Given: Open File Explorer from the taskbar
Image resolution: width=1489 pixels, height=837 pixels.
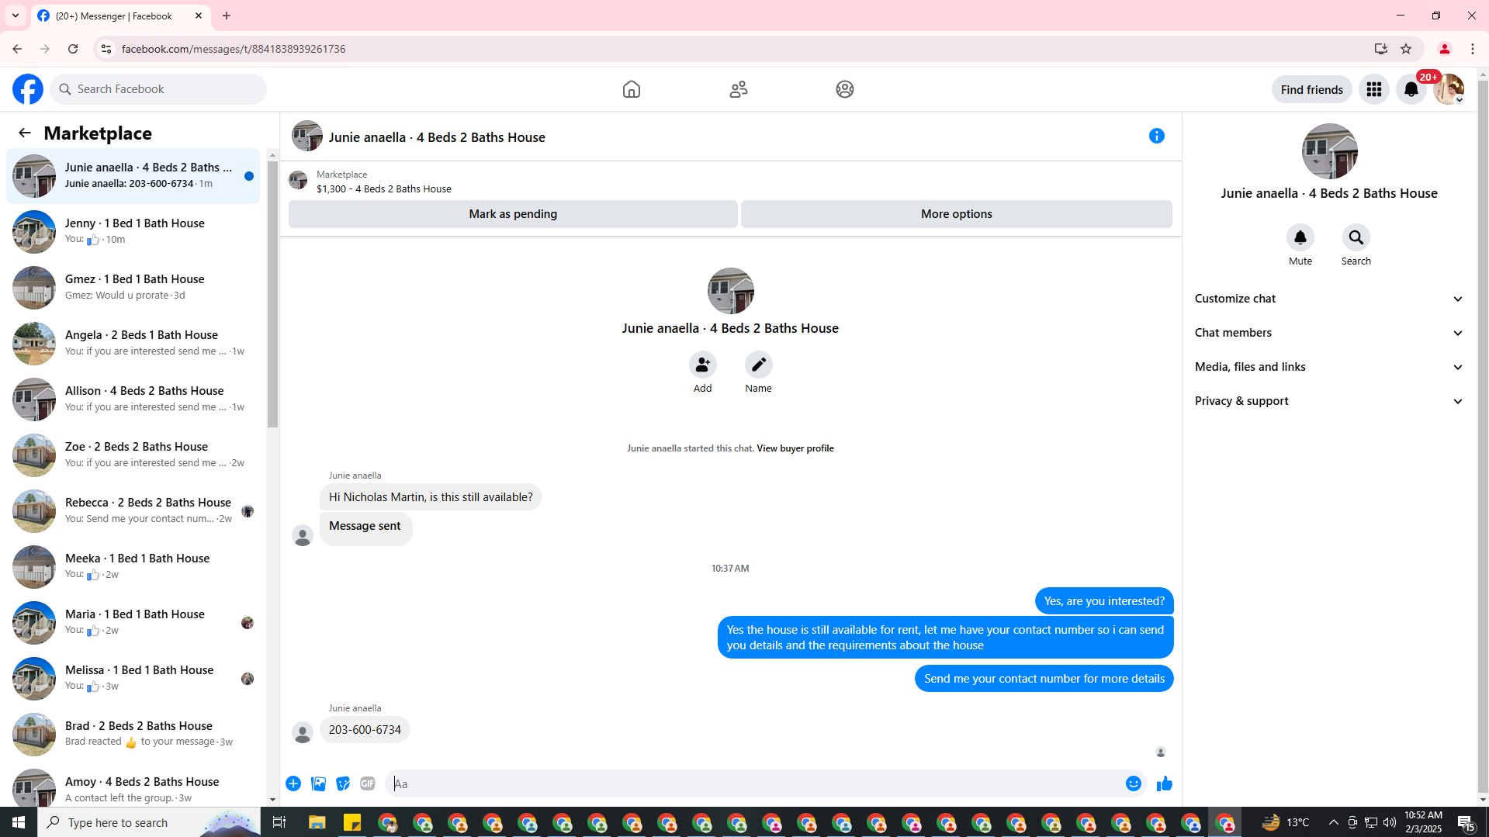Looking at the screenshot, I should pyautogui.click(x=317, y=822).
